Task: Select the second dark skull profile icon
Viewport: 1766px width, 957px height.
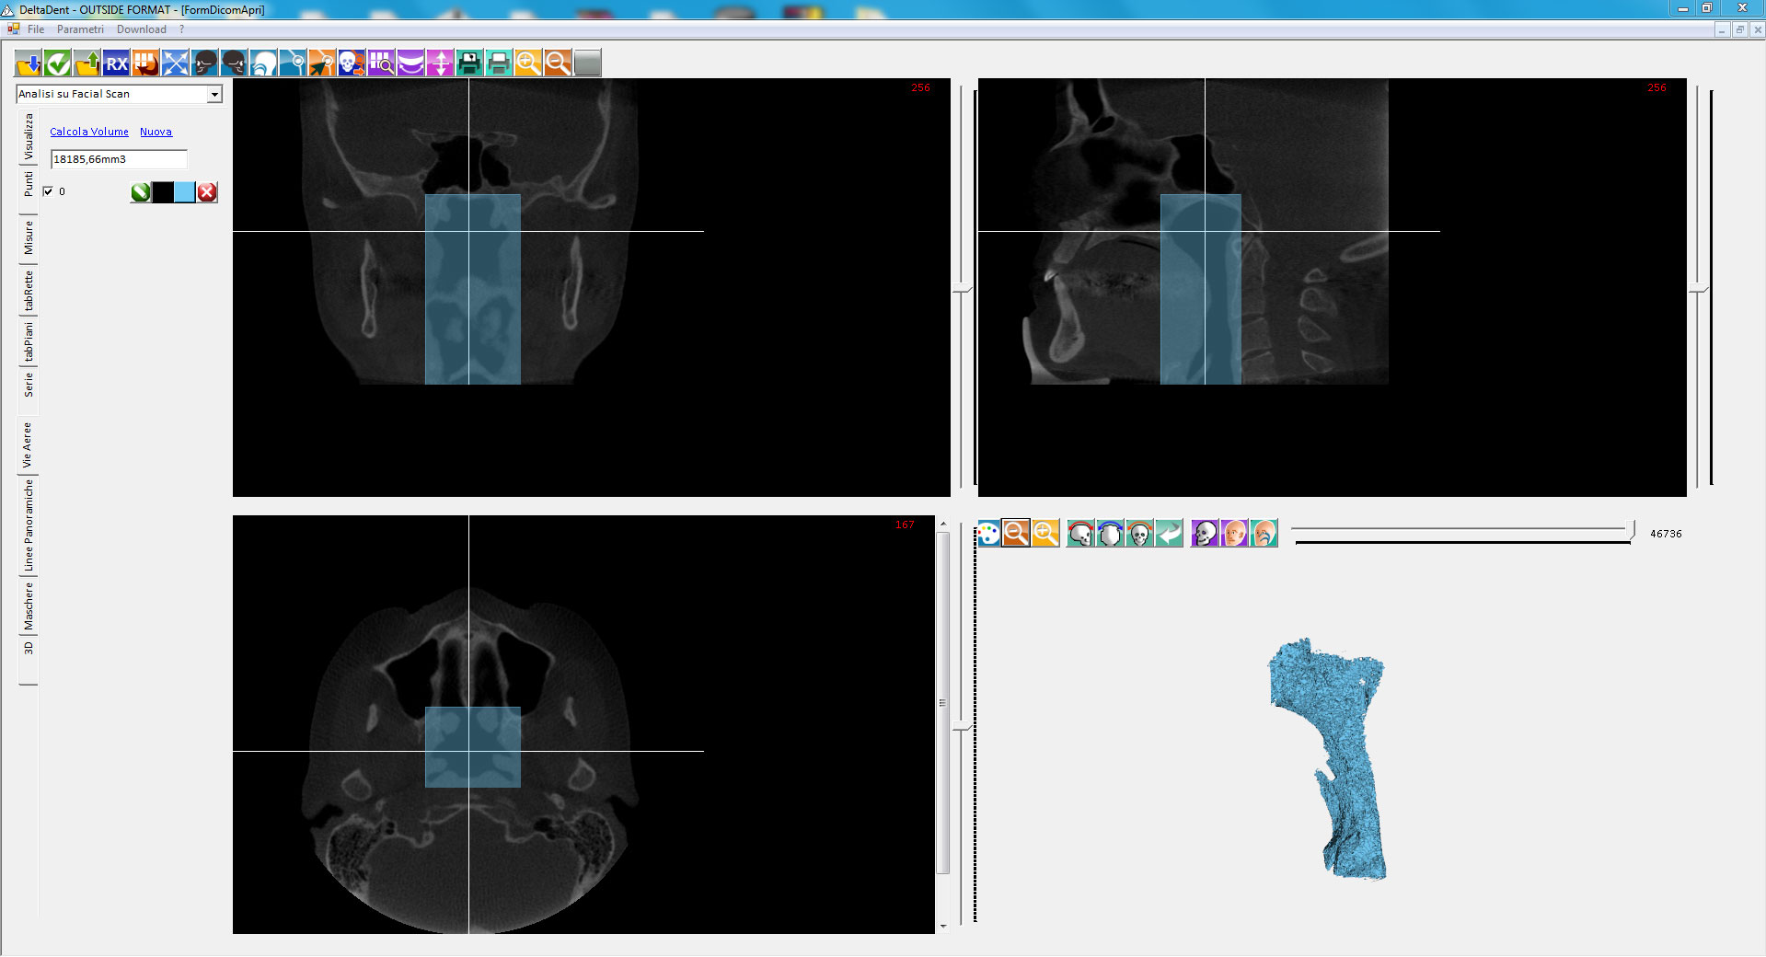Action: pyautogui.click(x=235, y=63)
